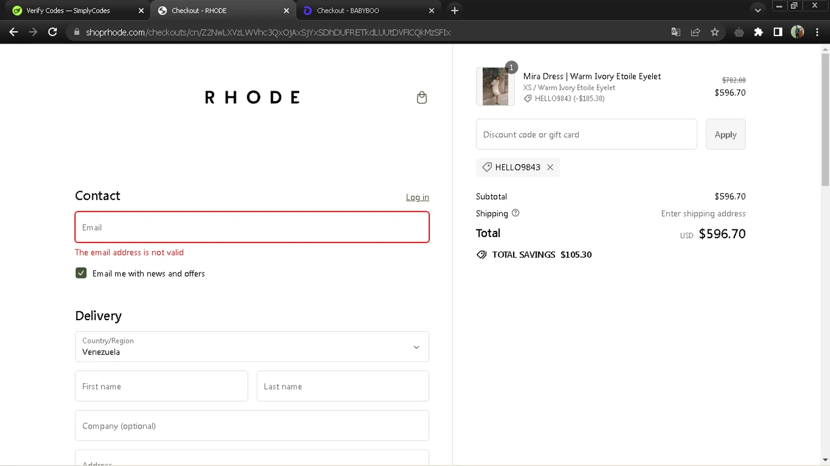Close the Checkout - RHODE tab
Viewport: 830px width, 466px height.
pos(286,11)
